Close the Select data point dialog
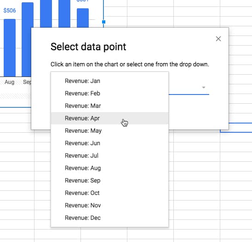 [218, 39]
